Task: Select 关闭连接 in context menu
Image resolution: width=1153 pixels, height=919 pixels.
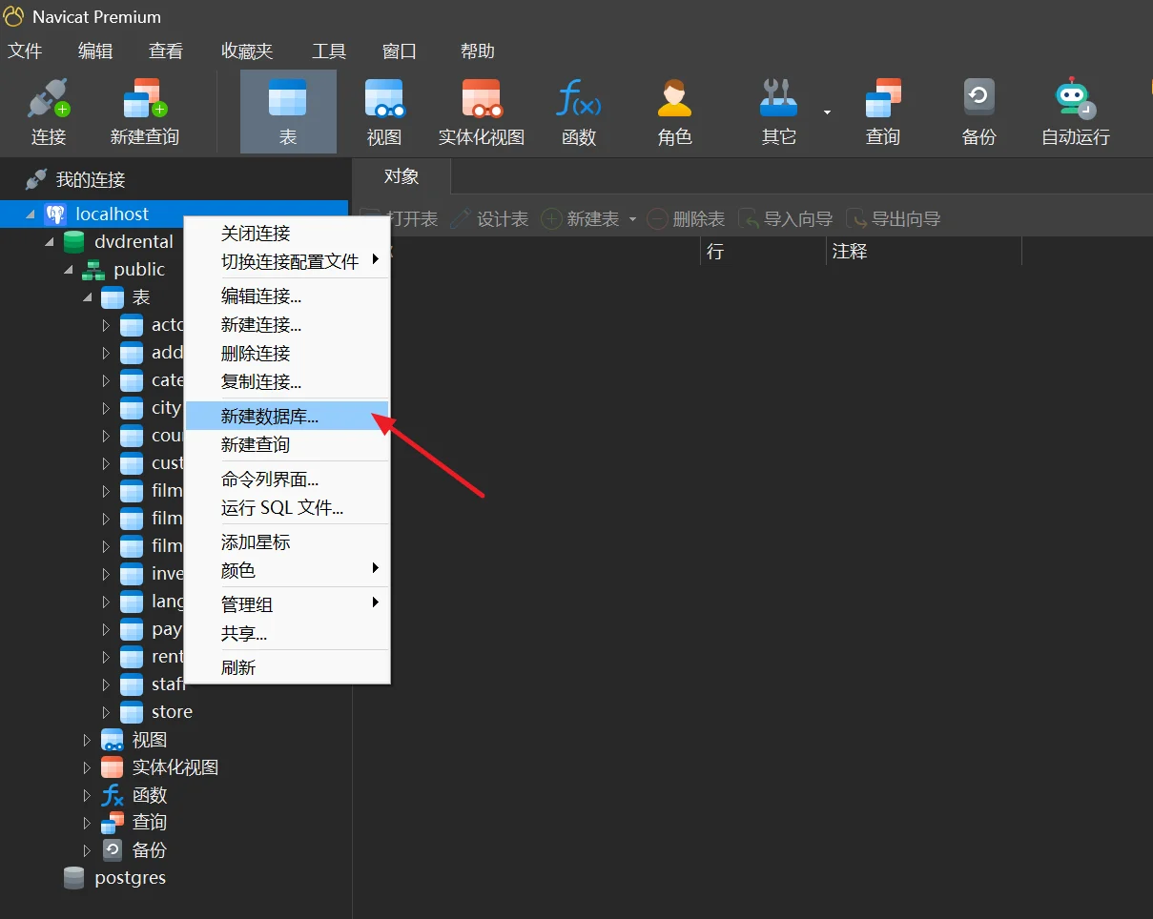Action: tap(256, 234)
